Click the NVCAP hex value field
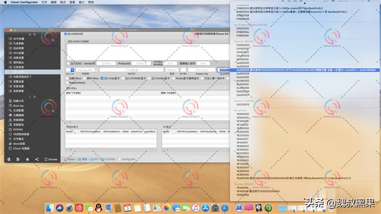This screenshot has width=381, height=214. coord(131,70)
